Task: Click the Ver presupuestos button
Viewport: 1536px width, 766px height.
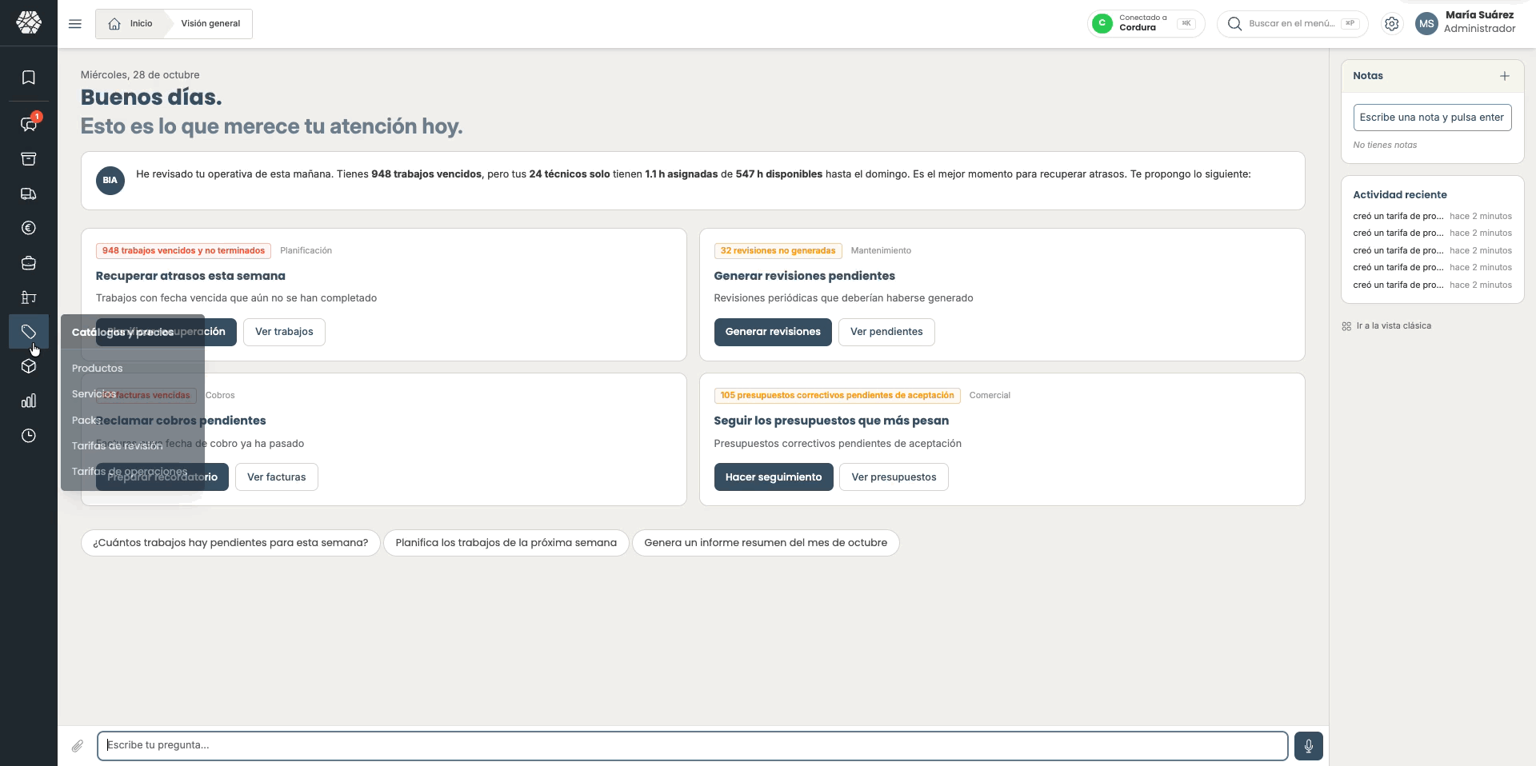Action: point(894,477)
